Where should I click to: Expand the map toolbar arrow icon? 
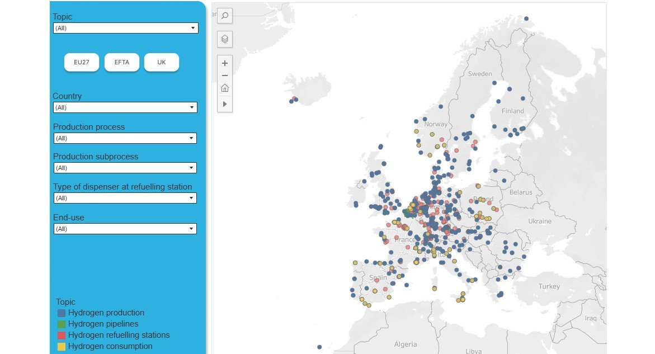pyautogui.click(x=224, y=103)
